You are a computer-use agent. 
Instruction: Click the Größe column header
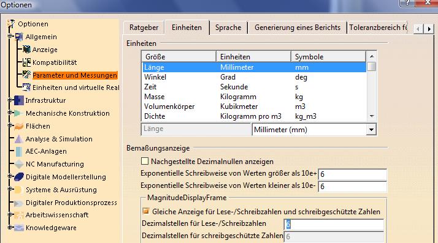(x=179, y=56)
